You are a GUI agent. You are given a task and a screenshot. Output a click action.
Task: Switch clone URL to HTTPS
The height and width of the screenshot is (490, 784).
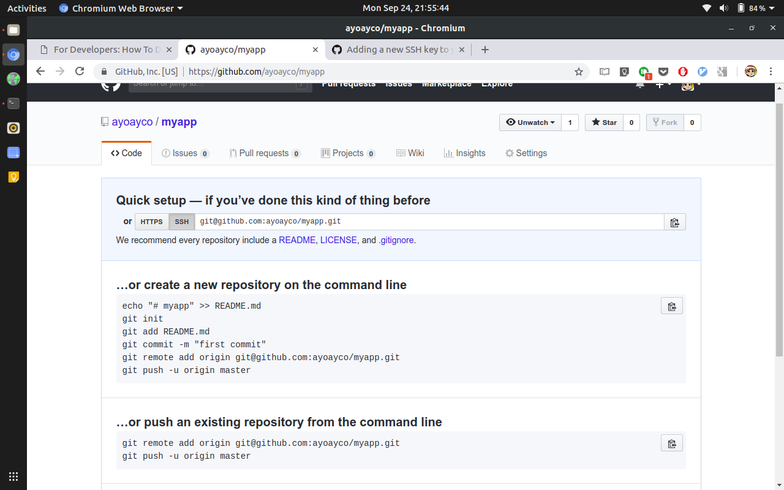click(151, 222)
